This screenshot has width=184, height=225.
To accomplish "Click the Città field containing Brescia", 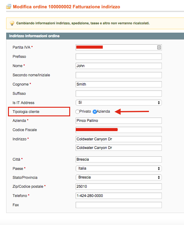I will 119,159.
